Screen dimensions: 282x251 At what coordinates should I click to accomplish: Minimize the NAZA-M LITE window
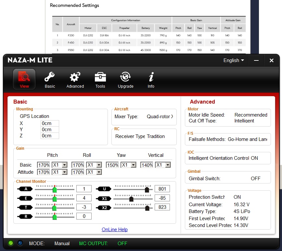pos(256,60)
